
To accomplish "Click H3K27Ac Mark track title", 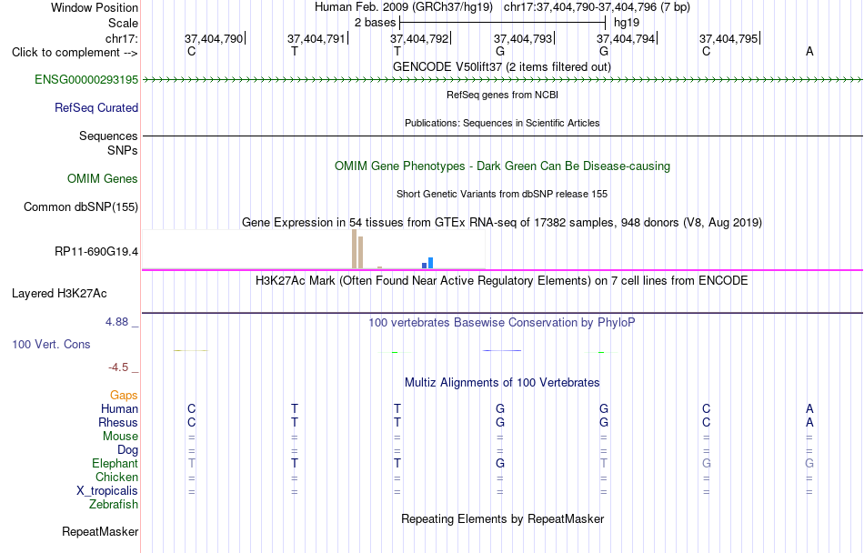I will (502, 281).
